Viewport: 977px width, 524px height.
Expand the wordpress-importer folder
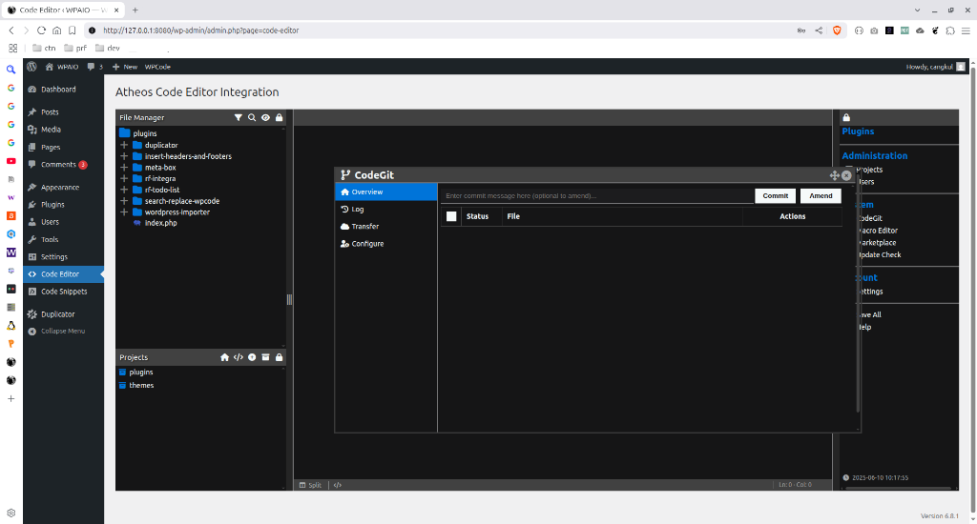(x=124, y=212)
